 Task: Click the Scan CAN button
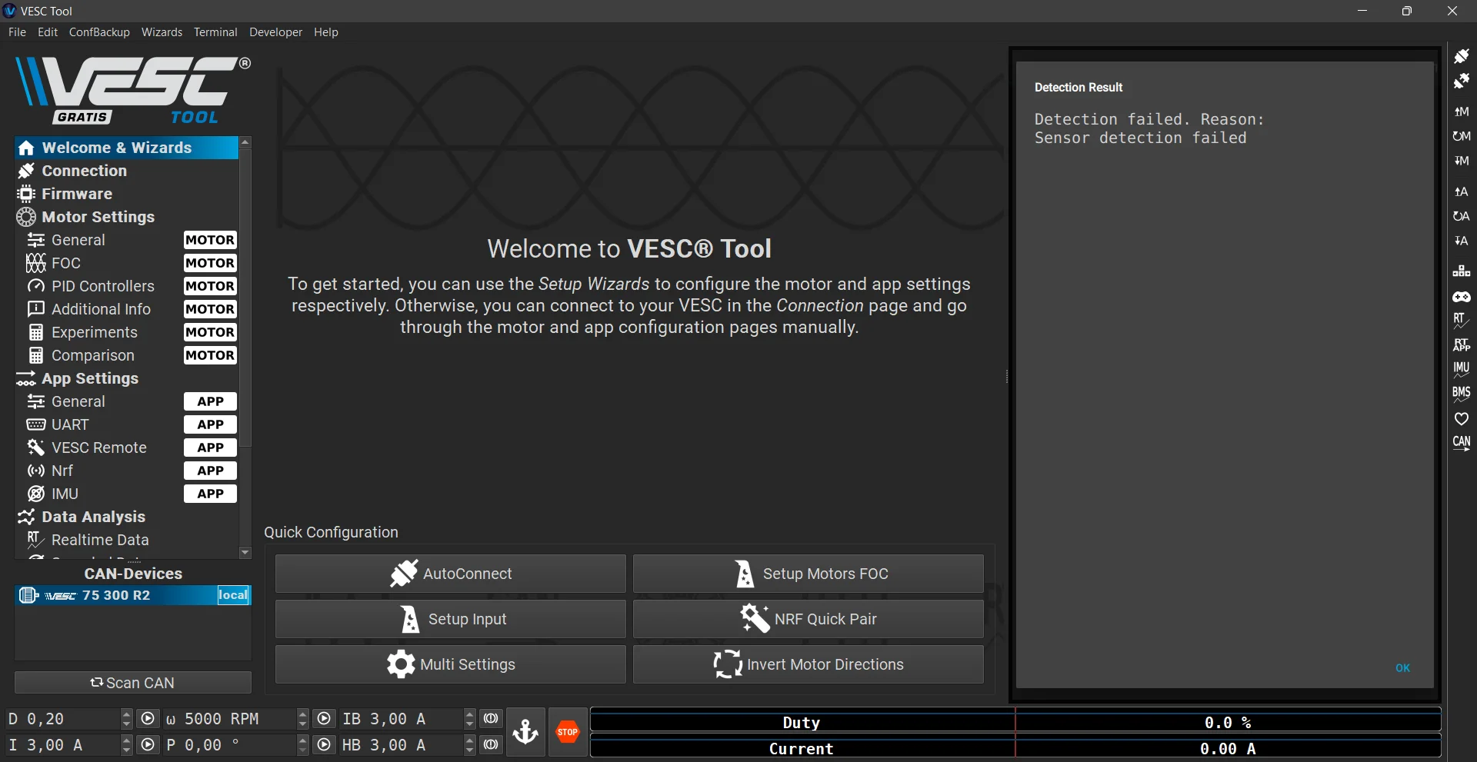133,683
